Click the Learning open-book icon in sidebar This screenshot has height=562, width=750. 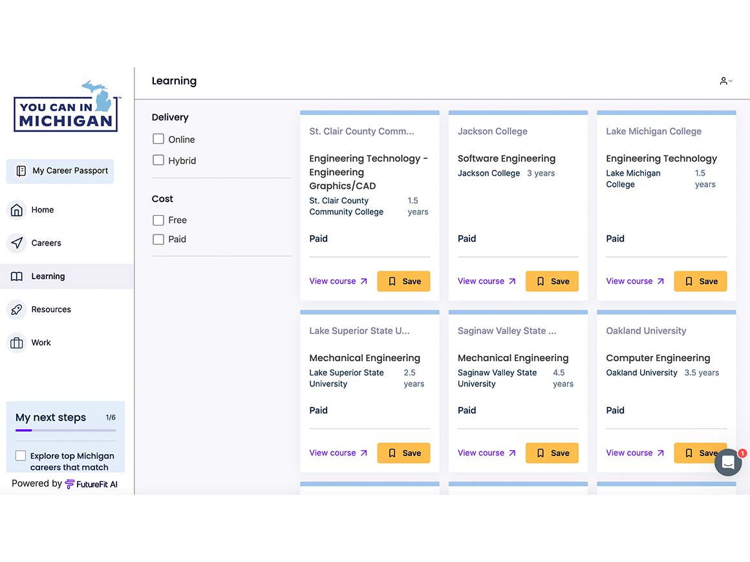pos(17,276)
